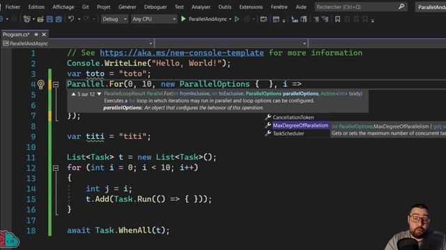Click the search magnifier in Rechercher box

click(401, 6)
